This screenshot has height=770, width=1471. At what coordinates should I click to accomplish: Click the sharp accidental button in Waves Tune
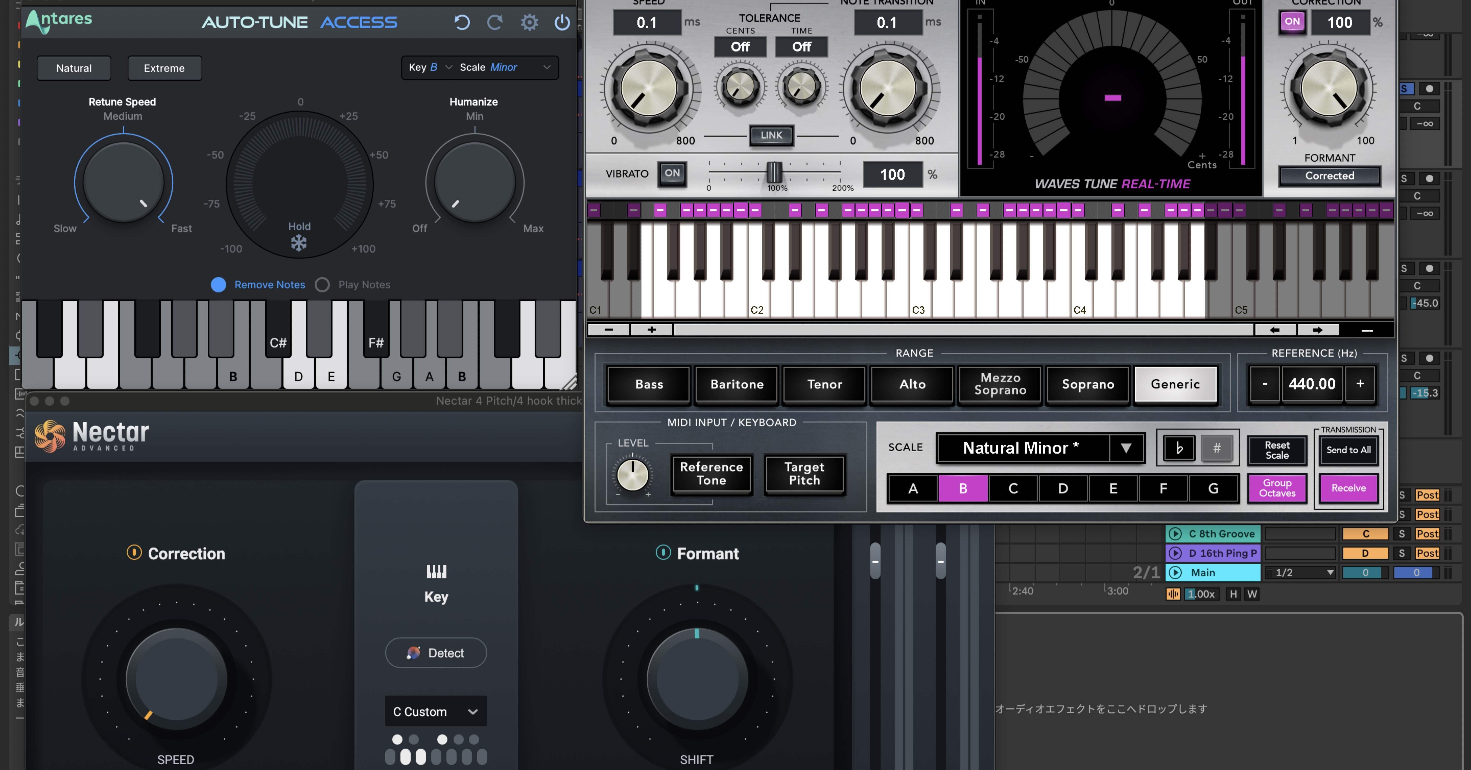[1217, 448]
